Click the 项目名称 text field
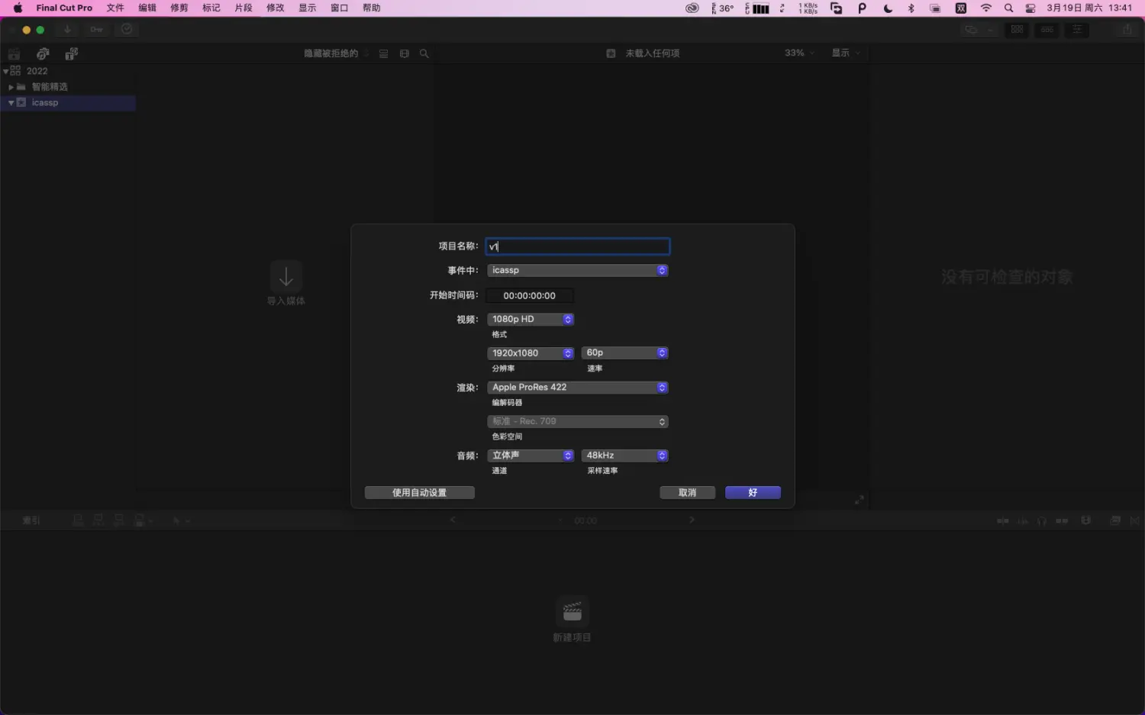 [577, 246]
